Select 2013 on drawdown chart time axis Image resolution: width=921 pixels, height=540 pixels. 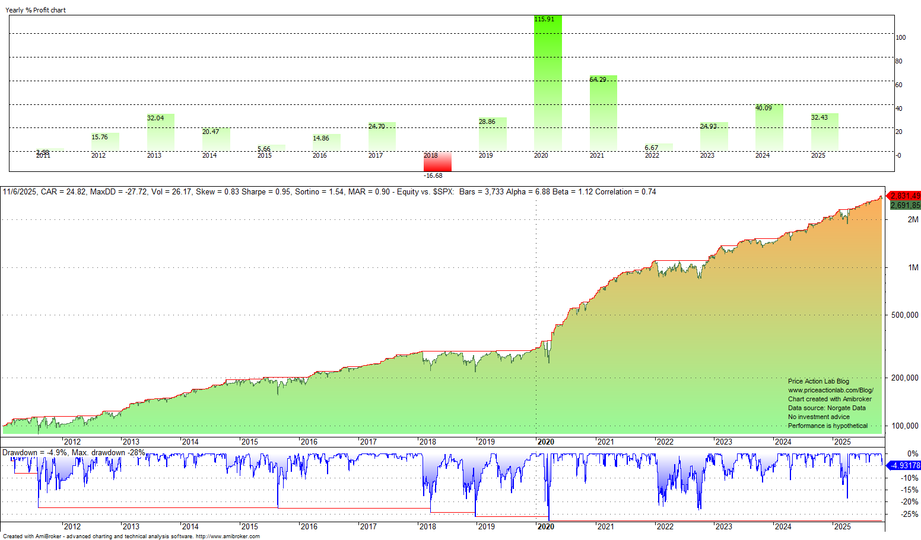[x=131, y=526]
